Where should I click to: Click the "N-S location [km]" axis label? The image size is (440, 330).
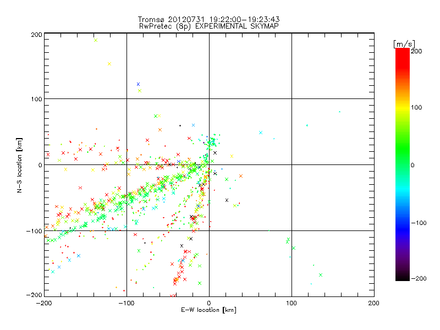pyautogui.click(x=19, y=165)
